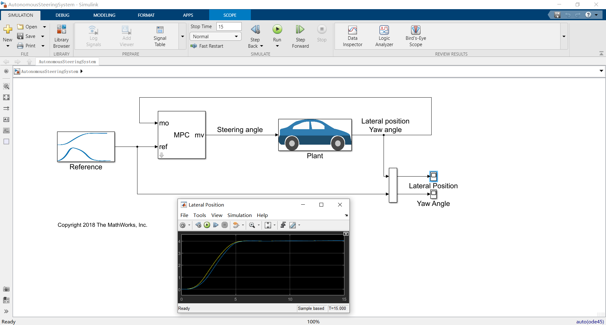Screen dimensions: 606x325
Task: Click the scope's Triggers toolbar icon
Action: point(283,225)
